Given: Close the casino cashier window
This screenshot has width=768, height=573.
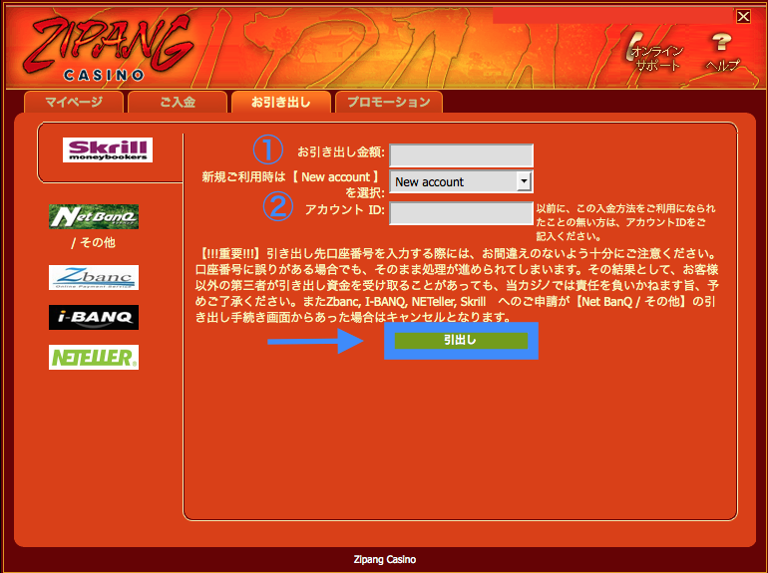Looking at the screenshot, I should pyautogui.click(x=743, y=17).
